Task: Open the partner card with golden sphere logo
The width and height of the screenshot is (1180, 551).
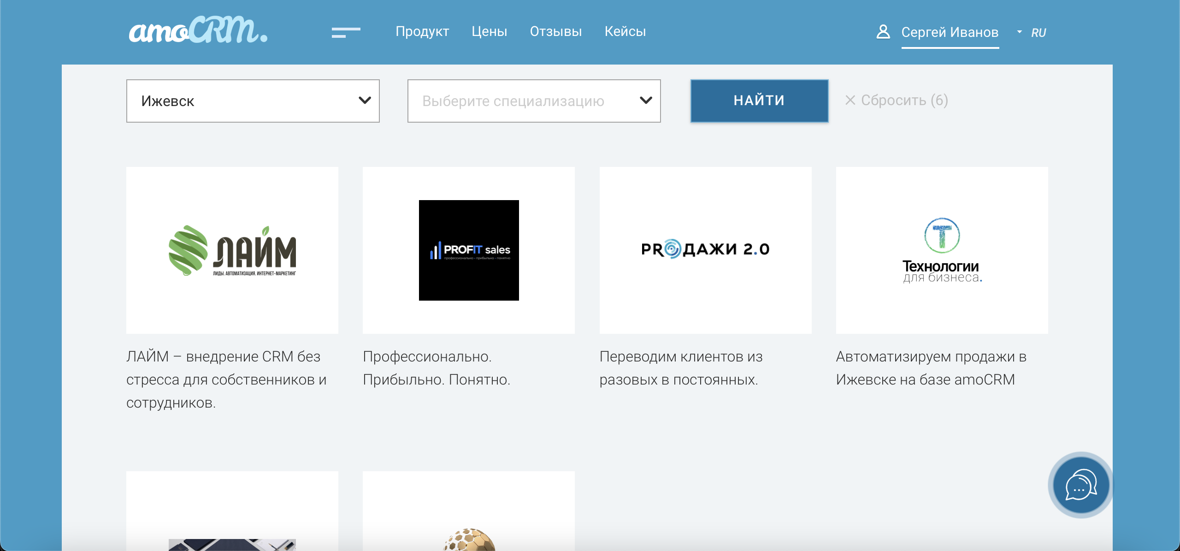Action: 469,511
